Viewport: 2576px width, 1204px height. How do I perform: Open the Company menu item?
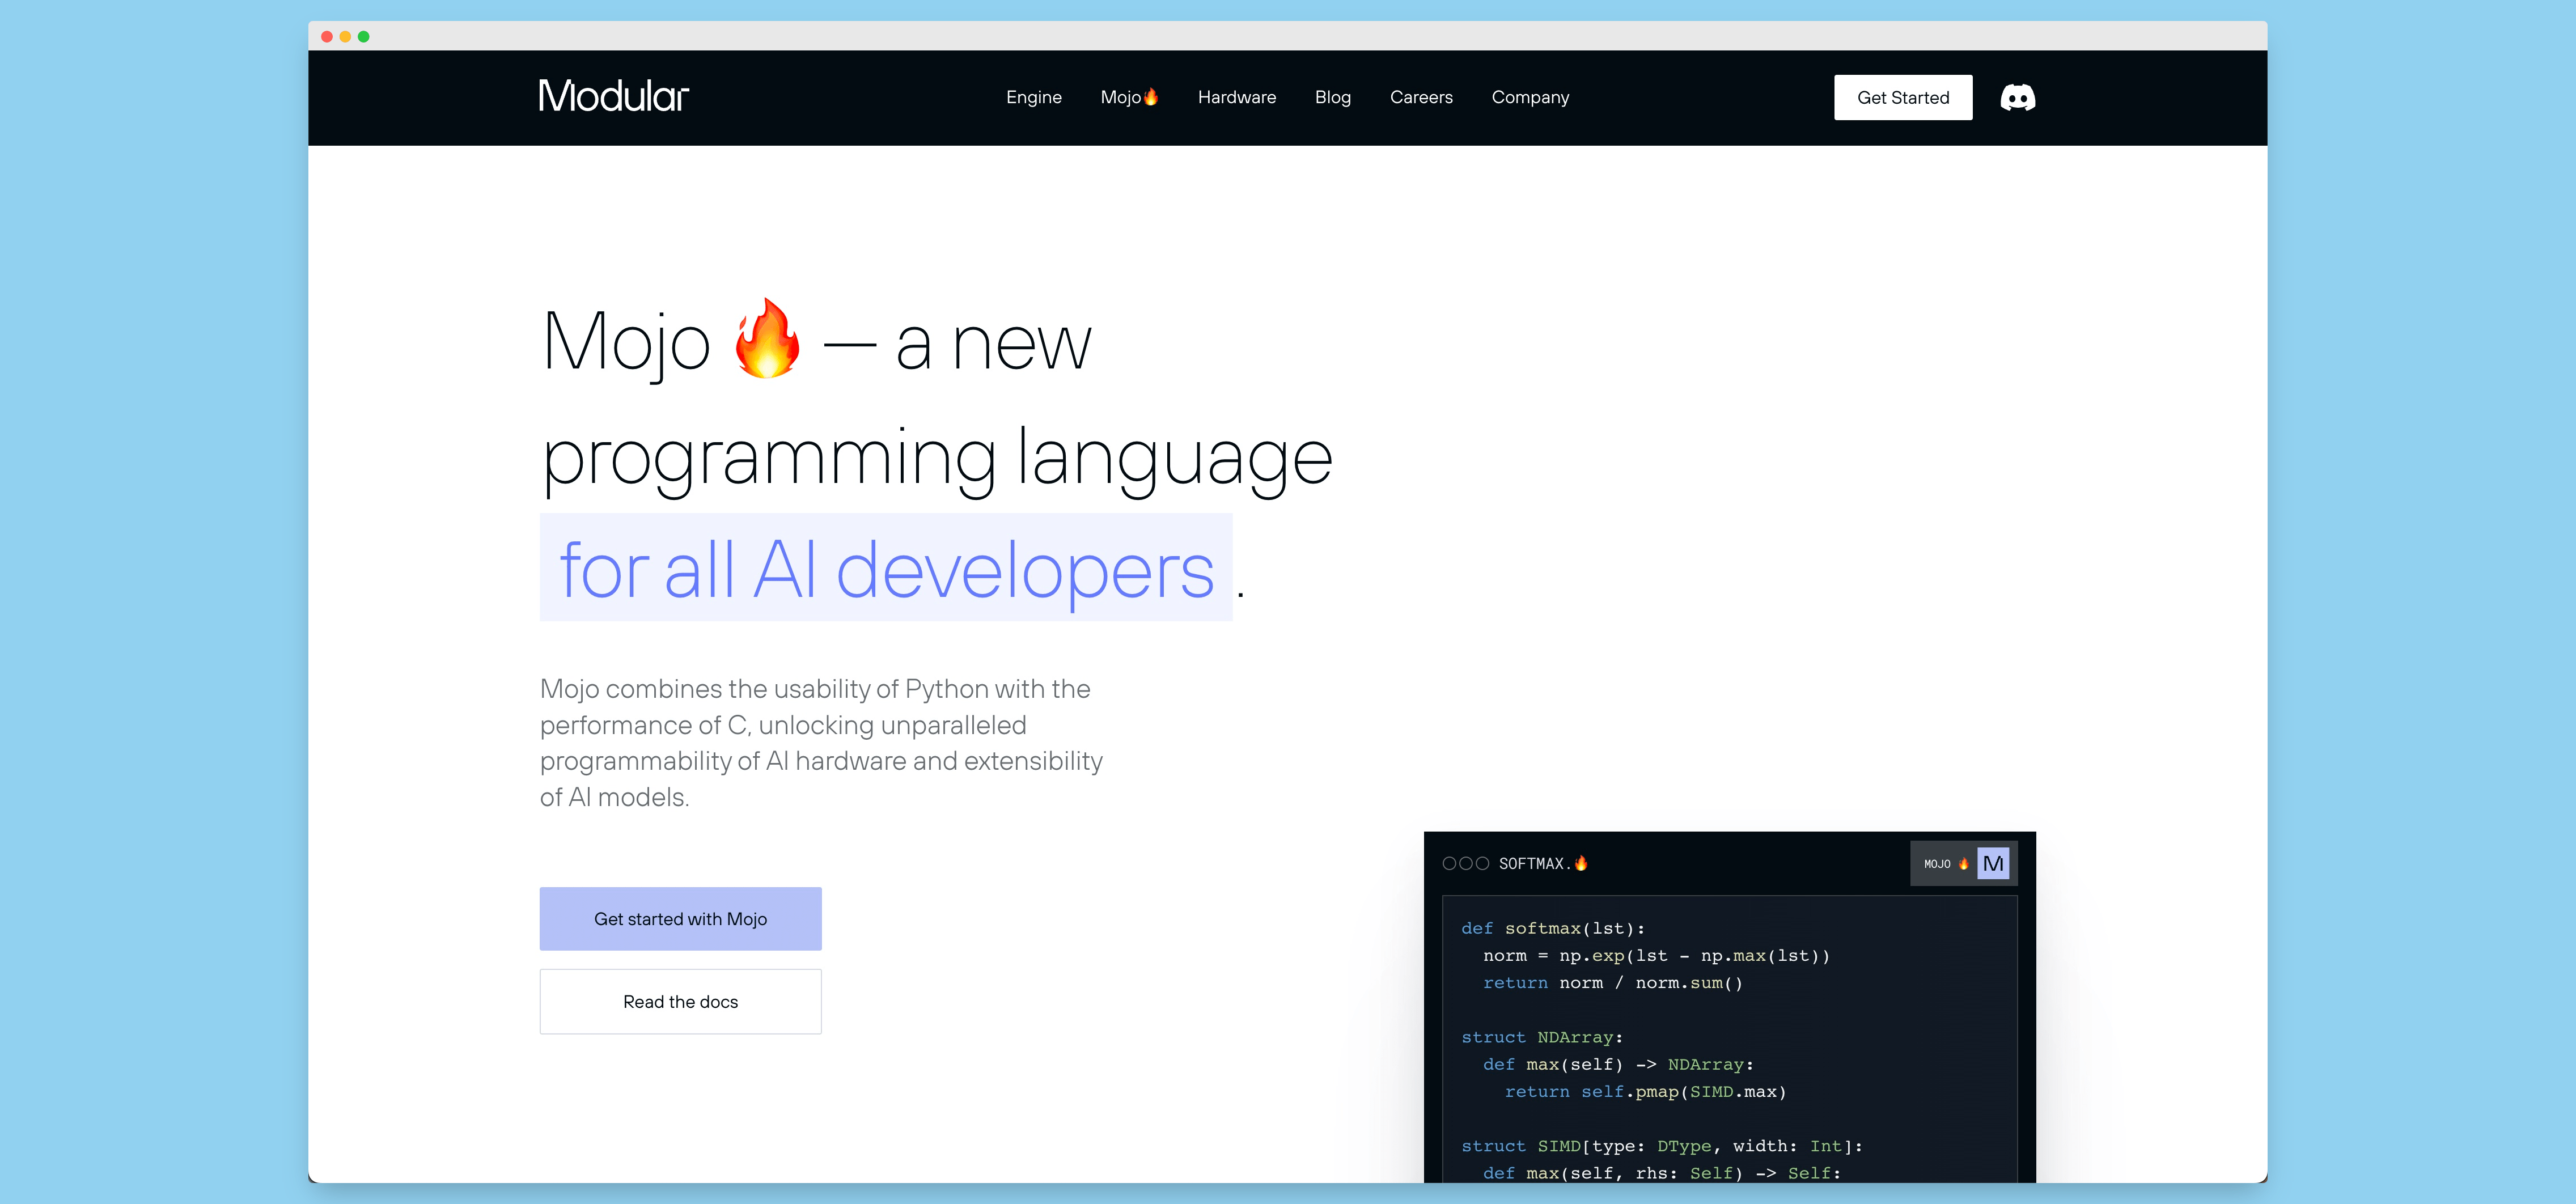[x=1530, y=97]
